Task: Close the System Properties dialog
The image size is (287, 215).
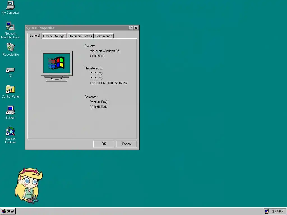Action: [136, 28]
